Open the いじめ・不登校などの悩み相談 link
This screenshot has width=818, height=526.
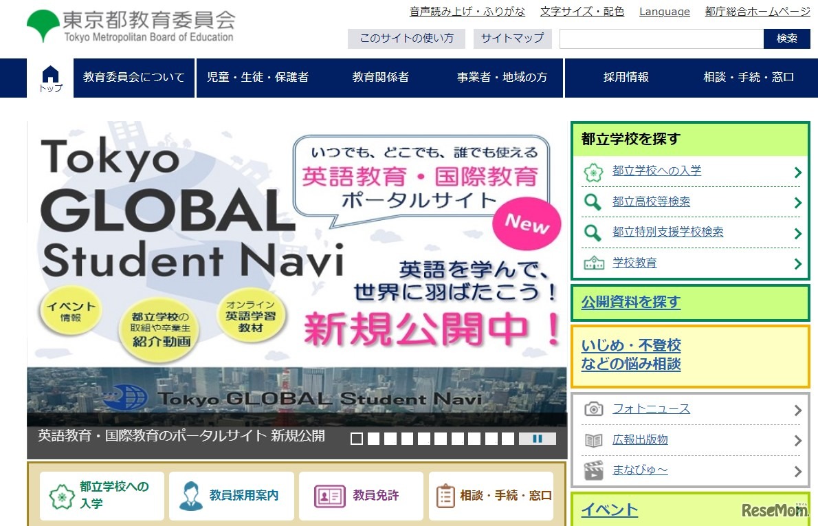[x=631, y=355]
